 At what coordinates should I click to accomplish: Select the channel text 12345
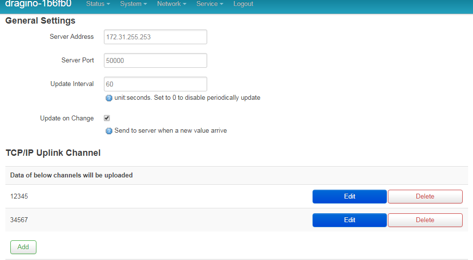19,197
